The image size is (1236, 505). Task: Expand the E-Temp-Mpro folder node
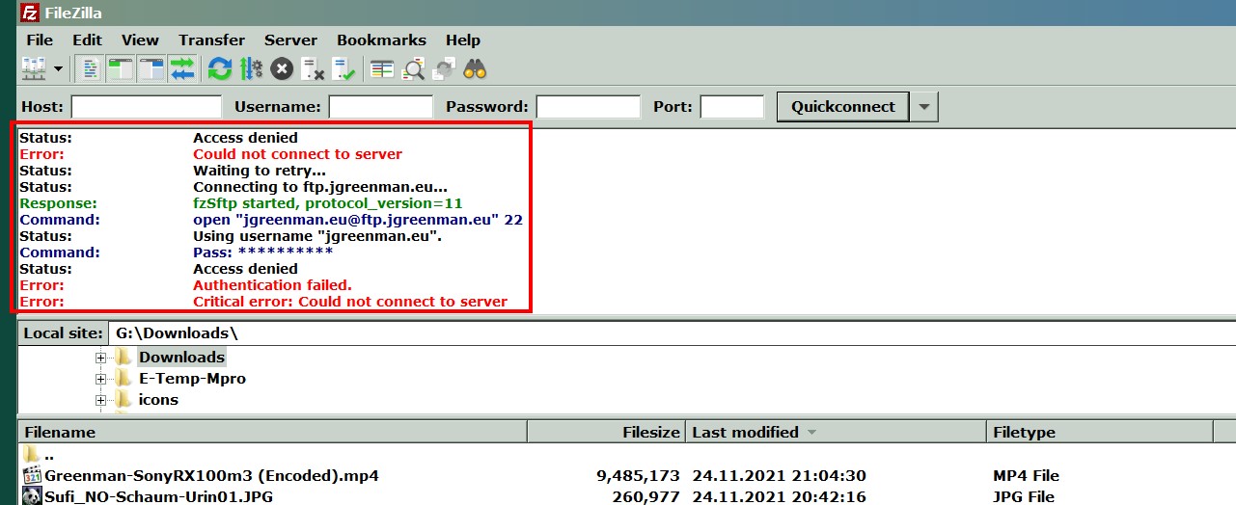(x=100, y=379)
